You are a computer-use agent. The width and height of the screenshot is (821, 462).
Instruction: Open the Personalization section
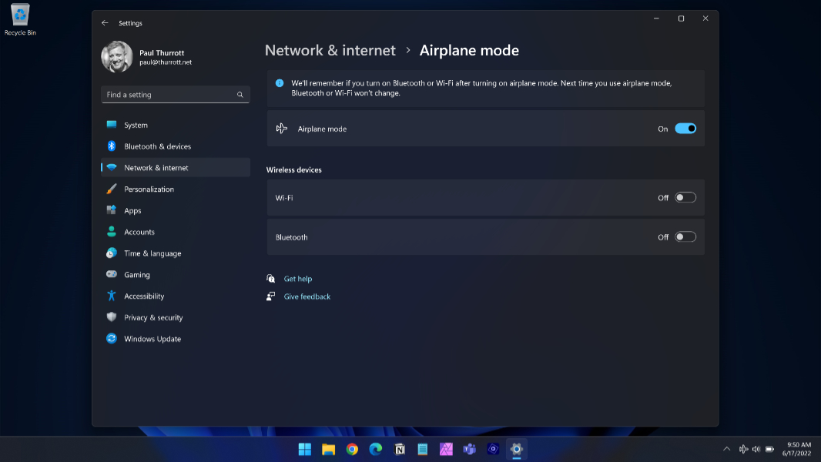149,189
